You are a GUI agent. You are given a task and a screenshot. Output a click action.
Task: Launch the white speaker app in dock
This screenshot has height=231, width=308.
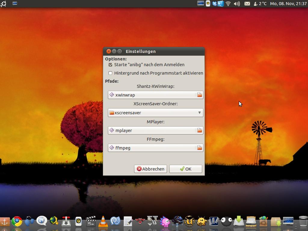tap(79, 222)
